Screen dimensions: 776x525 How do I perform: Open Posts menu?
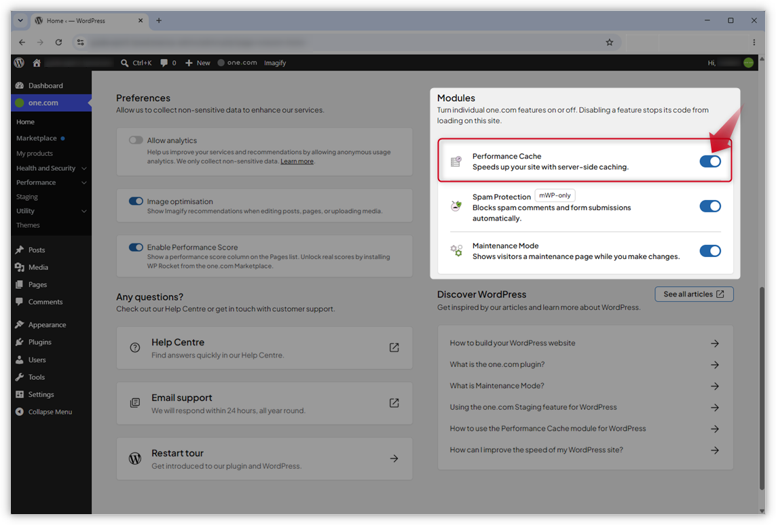51,250
